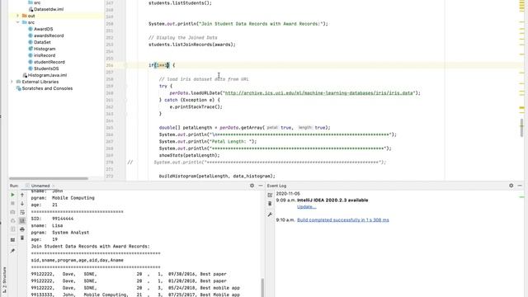Viewport: 528px width, 297px height.
Task: Hide the Run tool window
Action: point(261,186)
